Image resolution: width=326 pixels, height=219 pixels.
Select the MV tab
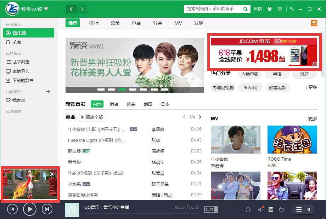click(178, 23)
